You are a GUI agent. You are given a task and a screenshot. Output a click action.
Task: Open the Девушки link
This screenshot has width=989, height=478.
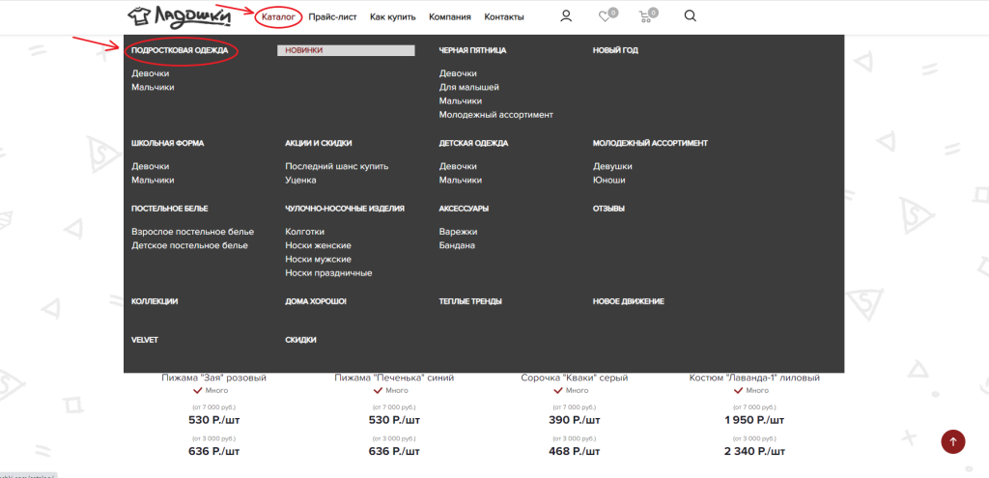tap(612, 166)
